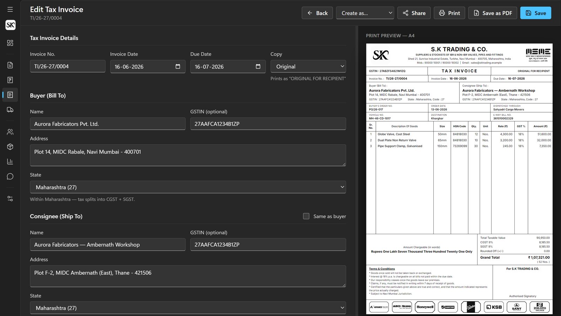The height and width of the screenshot is (316, 561).
Task: Go back using the Back button
Action: coord(317,13)
